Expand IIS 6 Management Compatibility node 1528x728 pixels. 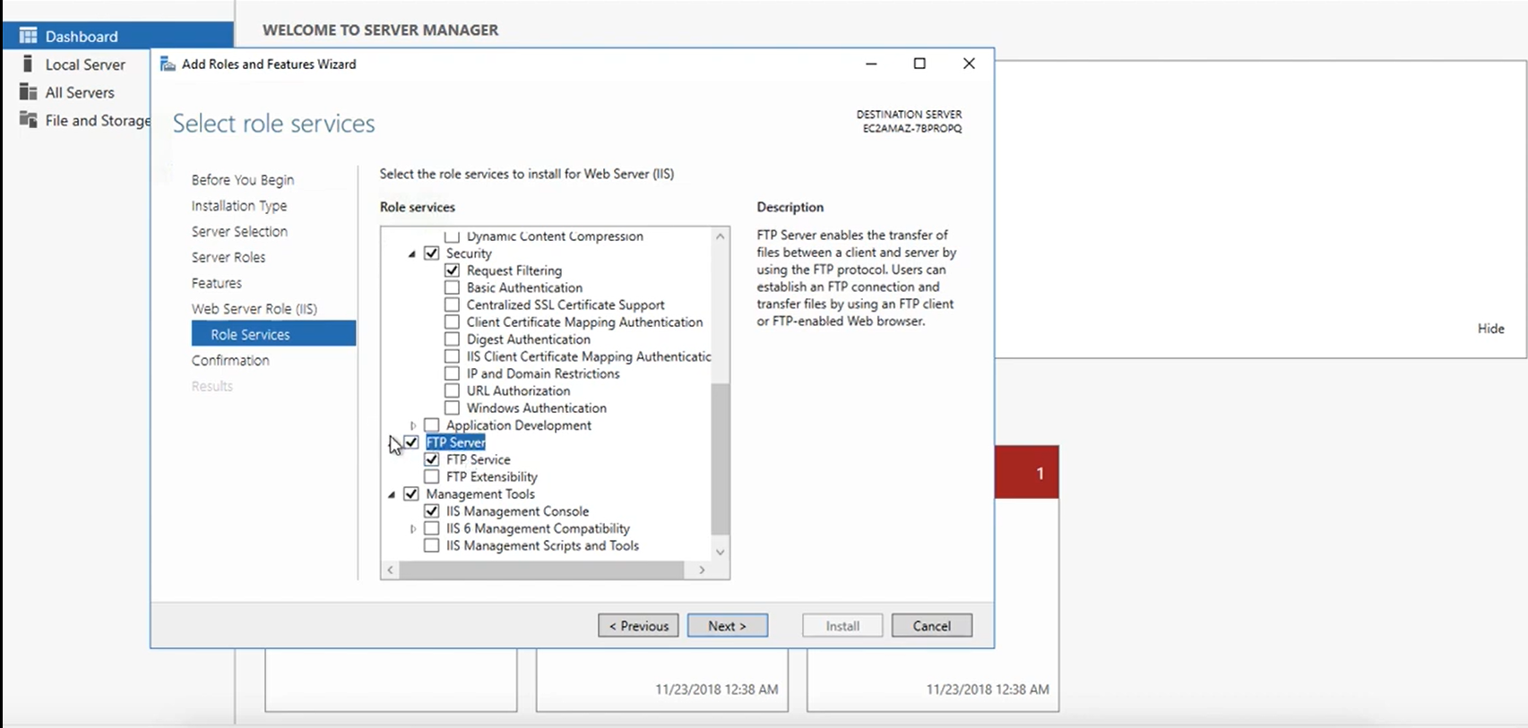point(412,528)
